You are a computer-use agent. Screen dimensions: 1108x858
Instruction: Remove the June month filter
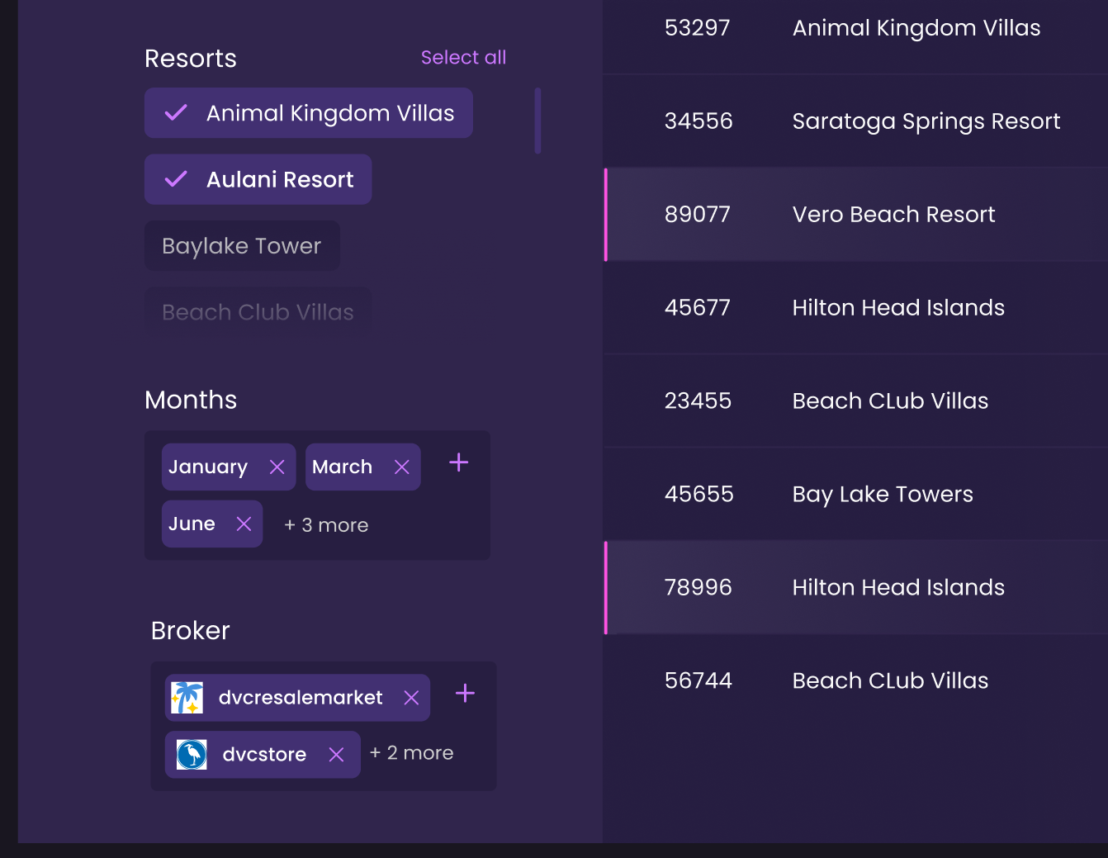(244, 524)
